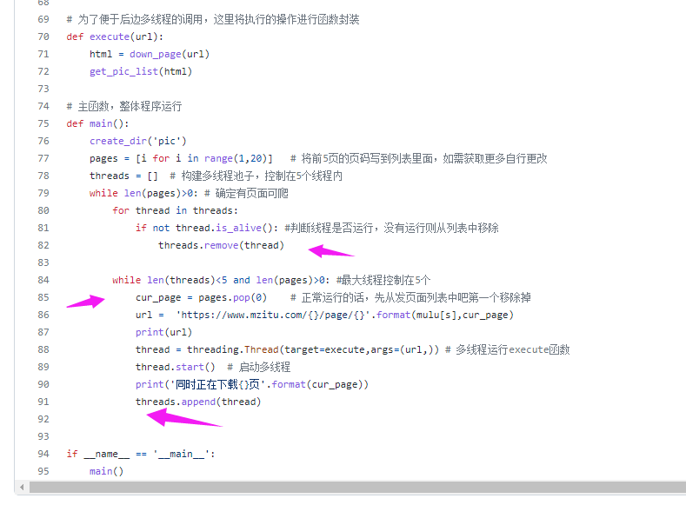
Task: Click the horizontal scrollbar left arrow
Action: (x=22, y=487)
